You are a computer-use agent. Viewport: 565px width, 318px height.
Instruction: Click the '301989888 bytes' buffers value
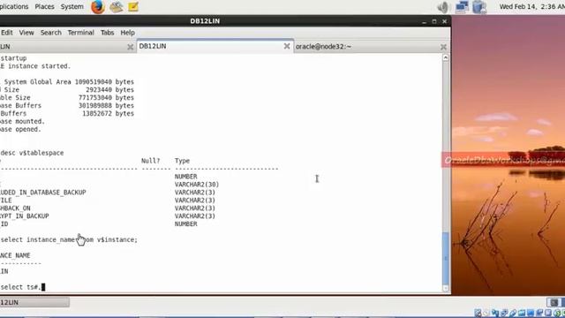106,106
